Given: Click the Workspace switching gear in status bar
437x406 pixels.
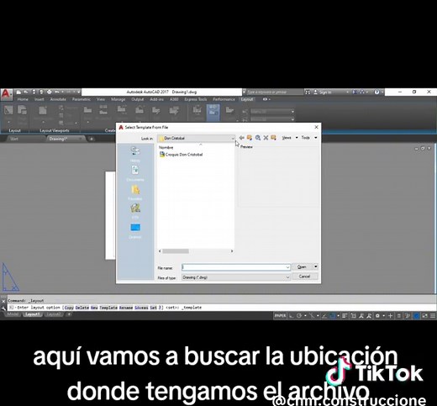Looking at the screenshot, I should [x=377, y=316].
